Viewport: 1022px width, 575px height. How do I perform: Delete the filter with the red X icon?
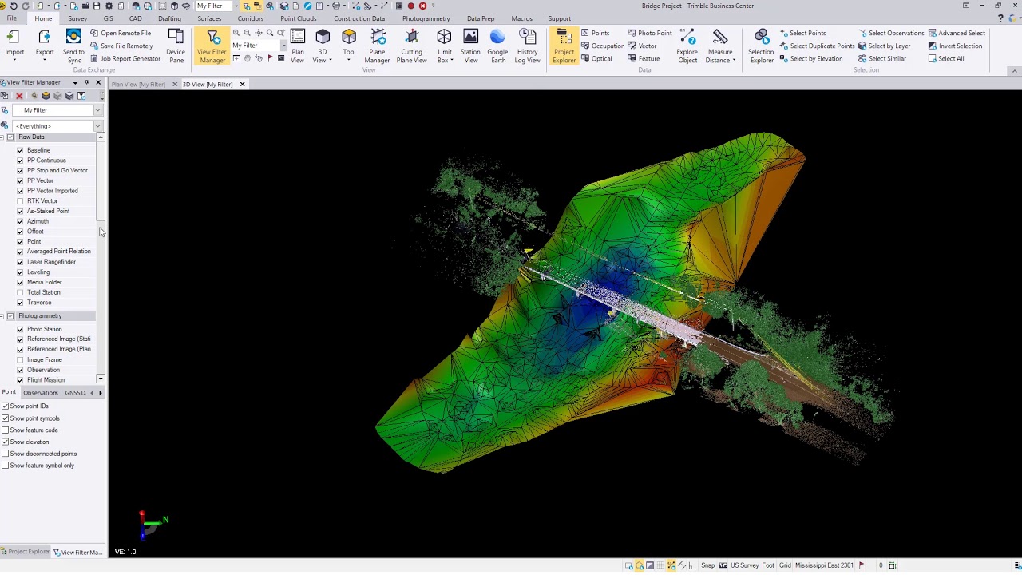[19, 96]
